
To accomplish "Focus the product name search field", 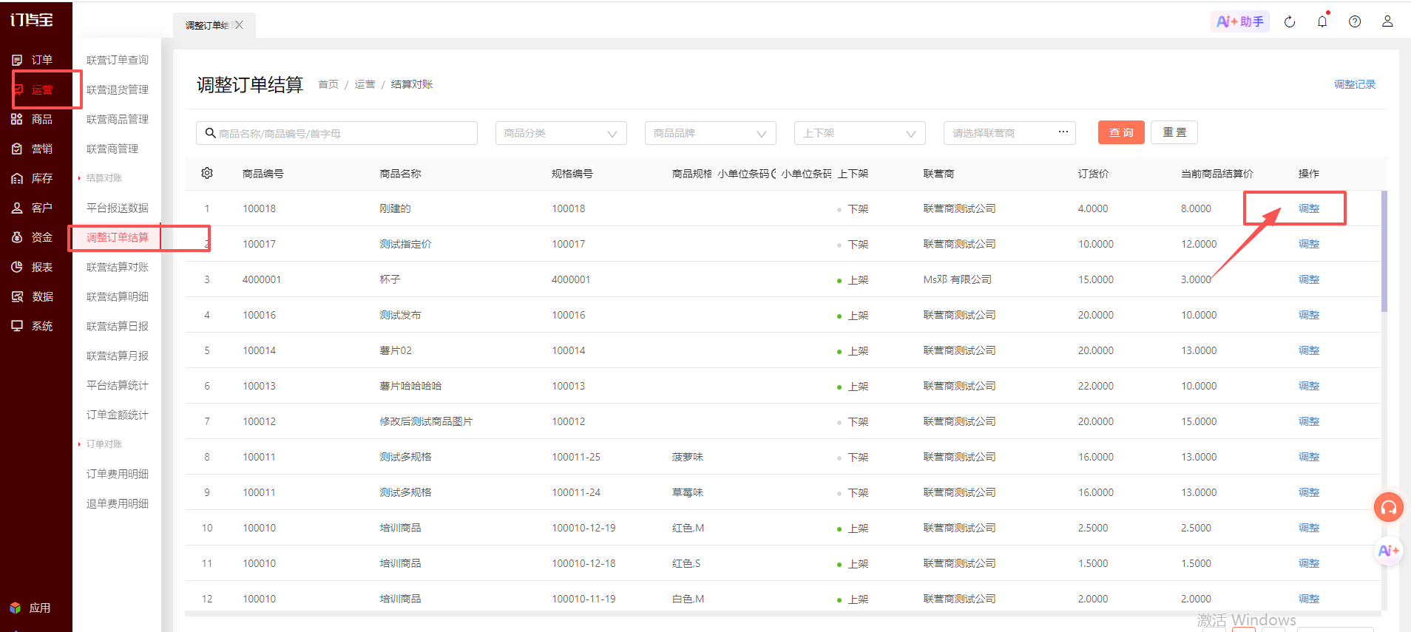I will 336,133.
